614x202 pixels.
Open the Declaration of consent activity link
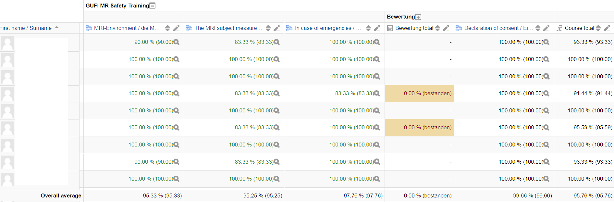[x=498, y=28]
